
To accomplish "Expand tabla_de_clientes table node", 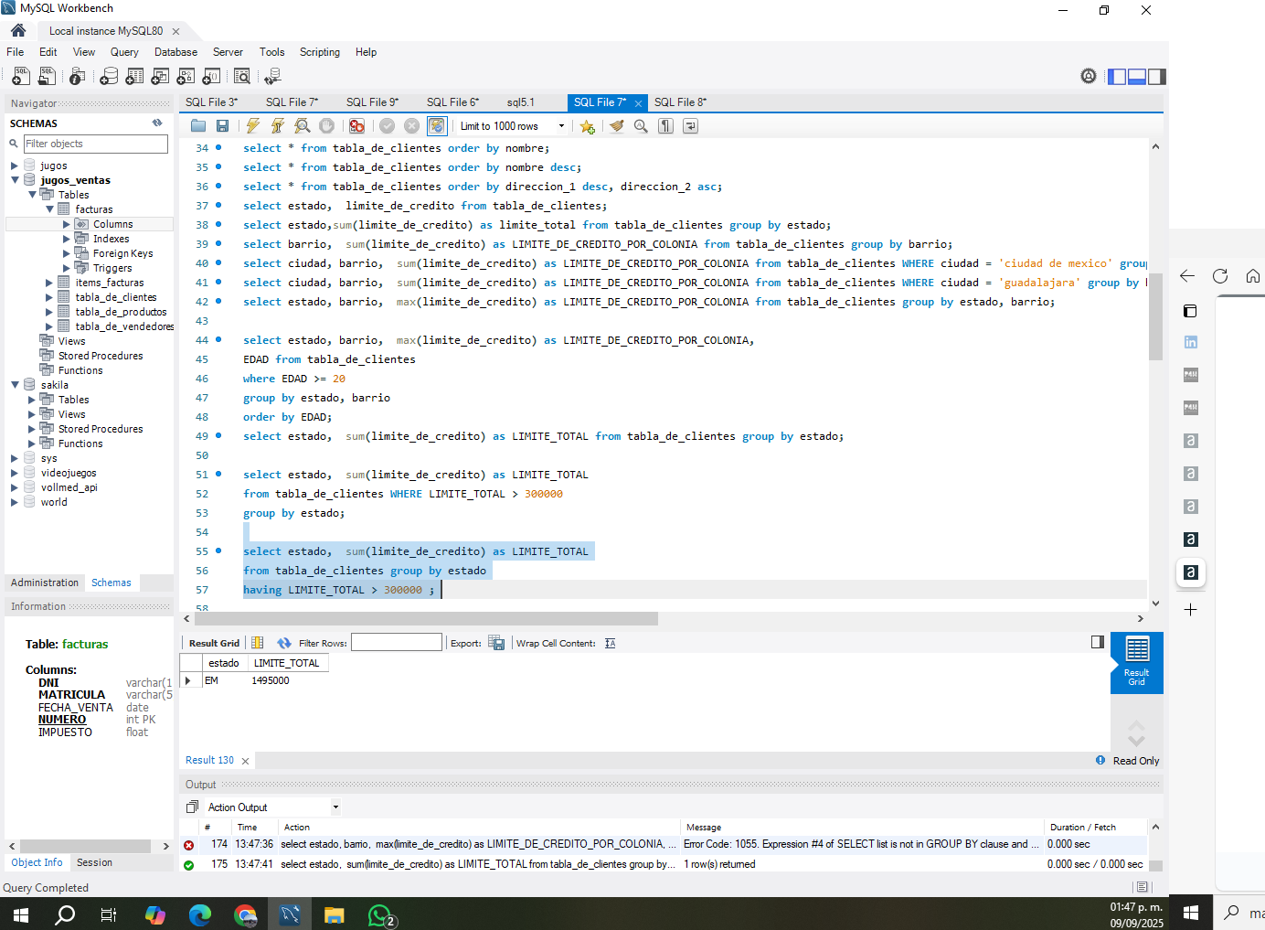I will pos(49,297).
